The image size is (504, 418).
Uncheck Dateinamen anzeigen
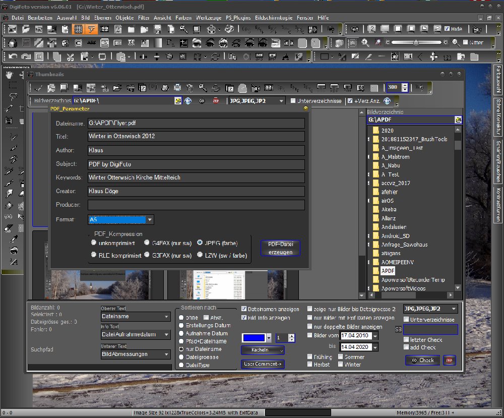[x=244, y=309]
